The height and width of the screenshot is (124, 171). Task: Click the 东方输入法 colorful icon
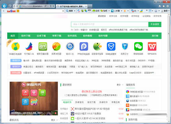coord(29,46)
